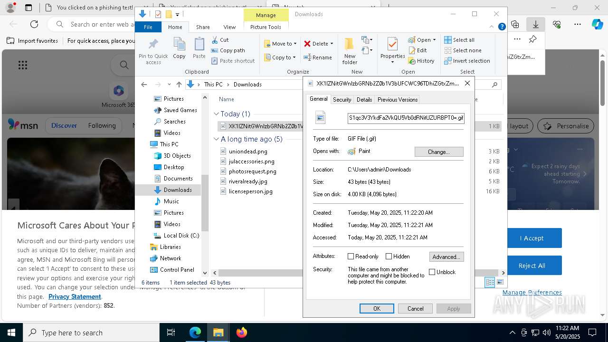The image size is (608, 342).
Task: Confirm with OK button
Action: [x=377, y=309]
